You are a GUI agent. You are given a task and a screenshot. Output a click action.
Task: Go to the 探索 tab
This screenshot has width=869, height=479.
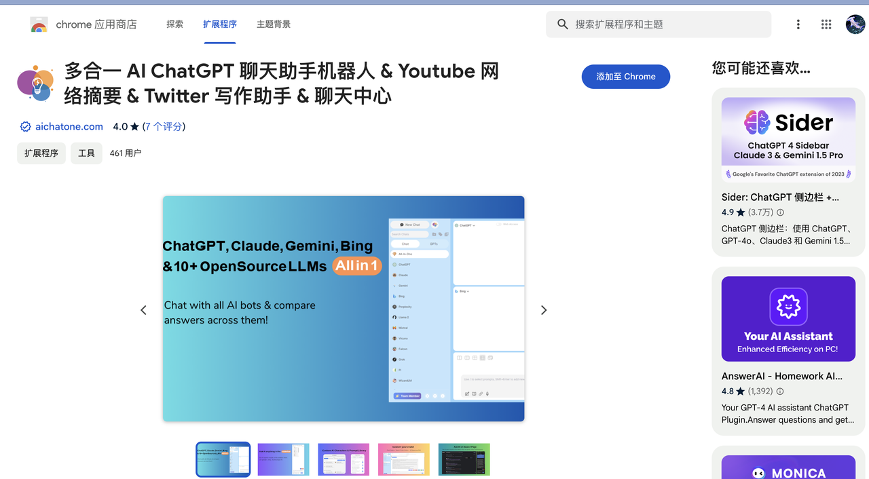tap(174, 24)
